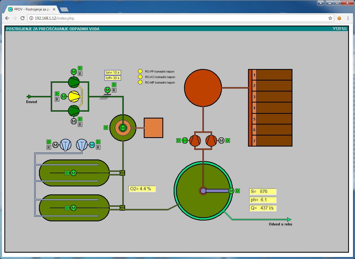Click the orange square container
Screen dimensions: 355x259
click(154, 128)
